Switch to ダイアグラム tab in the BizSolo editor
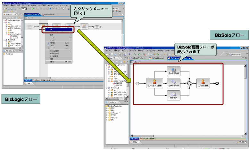 pos(134,139)
